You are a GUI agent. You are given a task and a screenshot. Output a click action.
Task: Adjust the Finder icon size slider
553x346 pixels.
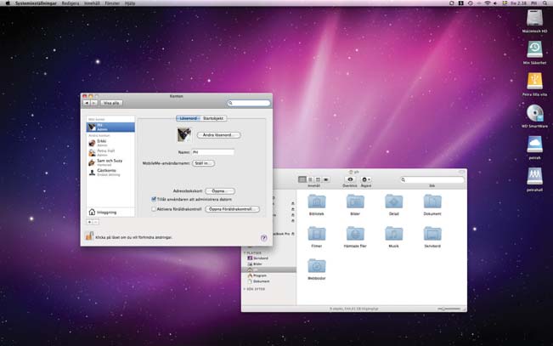[449, 309]
